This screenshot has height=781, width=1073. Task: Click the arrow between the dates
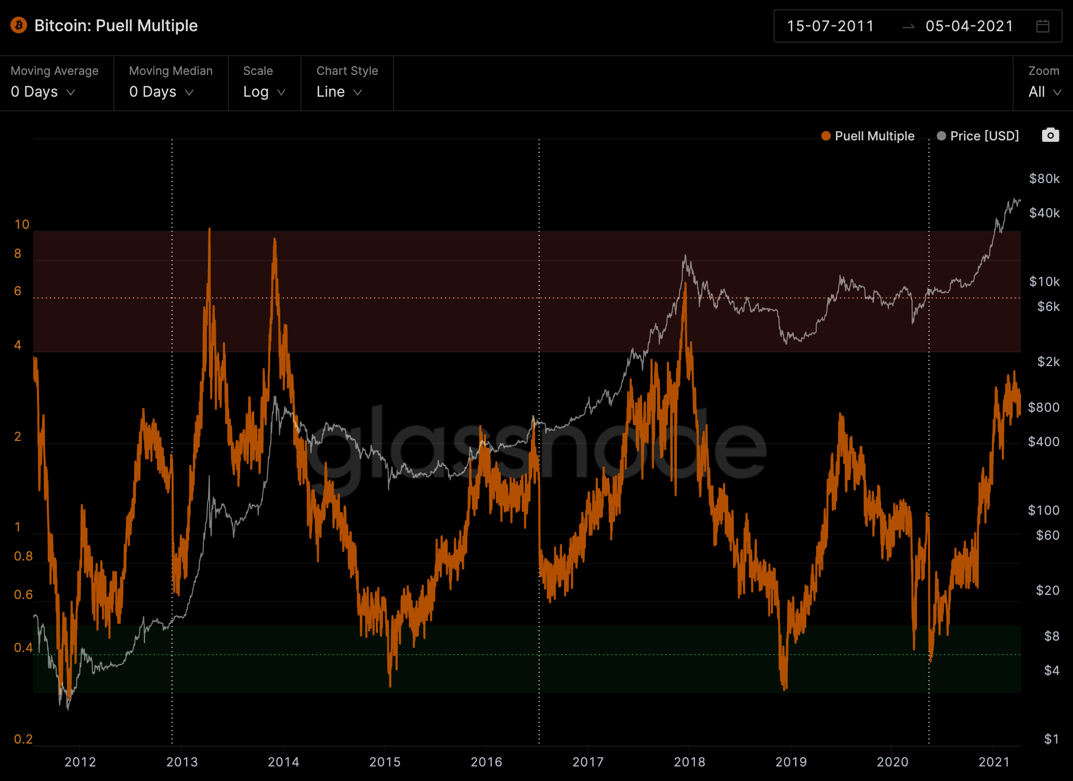coord(908,27)
